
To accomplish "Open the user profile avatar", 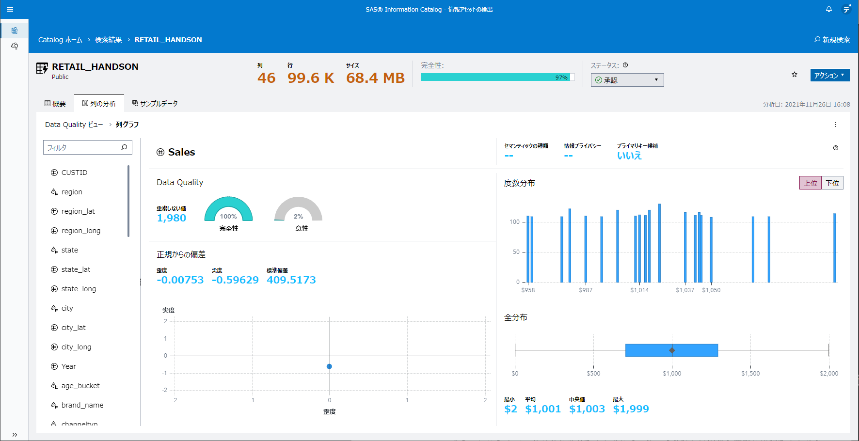I will click(x=846, y=9).
